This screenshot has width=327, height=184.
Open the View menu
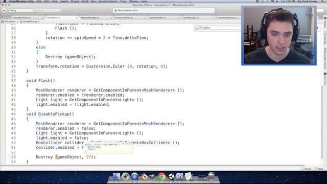tap(55, 1)
